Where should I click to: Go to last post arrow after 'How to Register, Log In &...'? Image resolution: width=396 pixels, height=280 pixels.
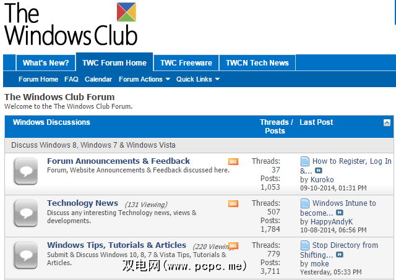(x=319, y=171)
